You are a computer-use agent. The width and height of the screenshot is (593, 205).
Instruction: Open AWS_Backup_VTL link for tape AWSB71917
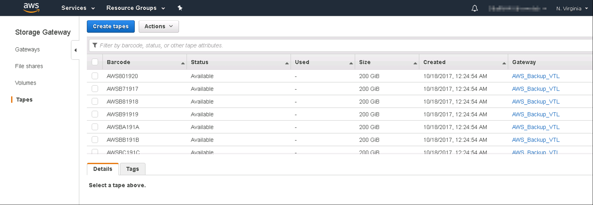(536, 89)
